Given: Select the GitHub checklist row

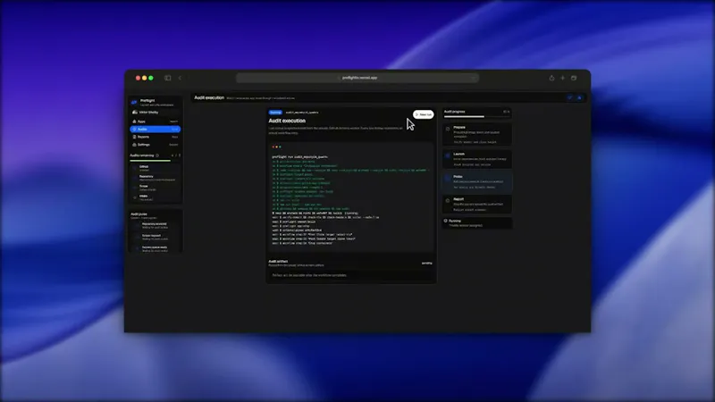Looking at the screenshot, I should tap(155, 168).
